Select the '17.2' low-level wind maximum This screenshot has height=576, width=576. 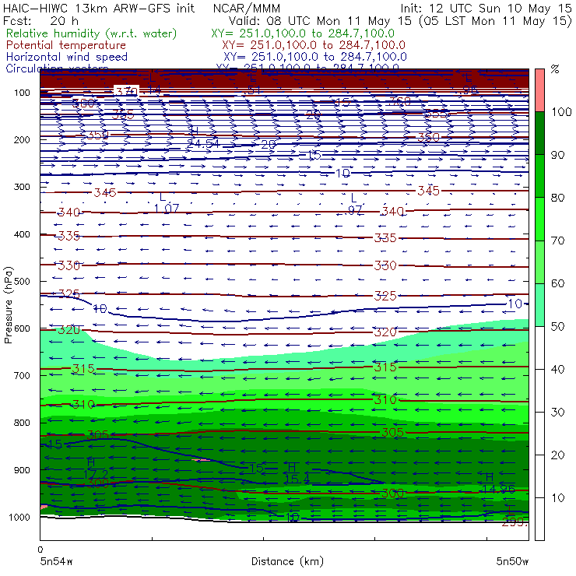(96, 474)
